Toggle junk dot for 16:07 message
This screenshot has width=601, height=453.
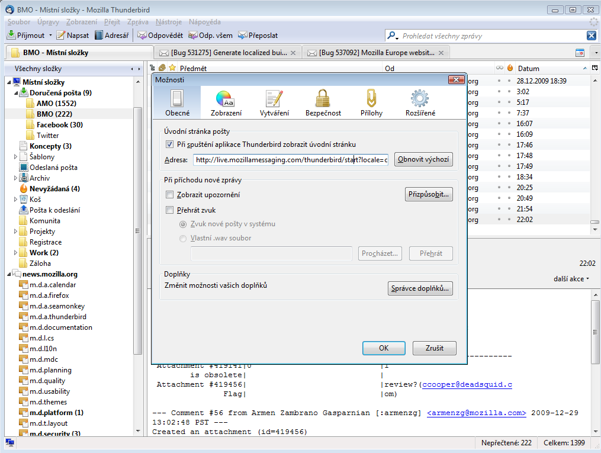click(509, 124)
